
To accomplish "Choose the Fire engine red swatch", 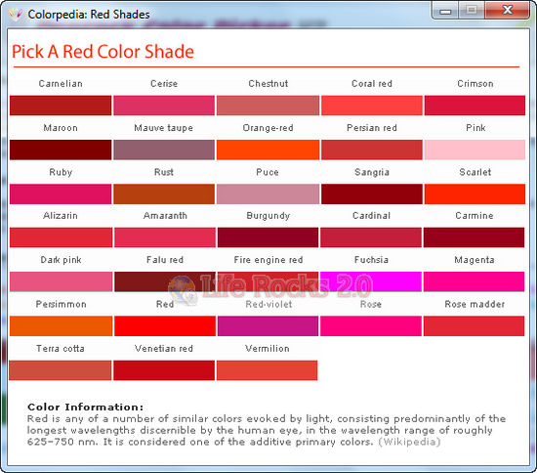I will tap(268, 281).
